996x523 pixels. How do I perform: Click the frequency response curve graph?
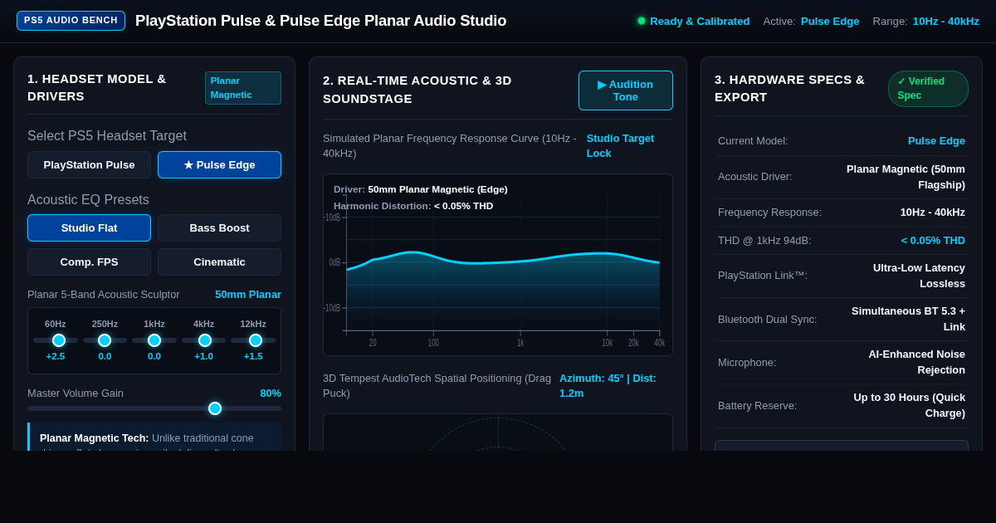(x=498, y=265)
